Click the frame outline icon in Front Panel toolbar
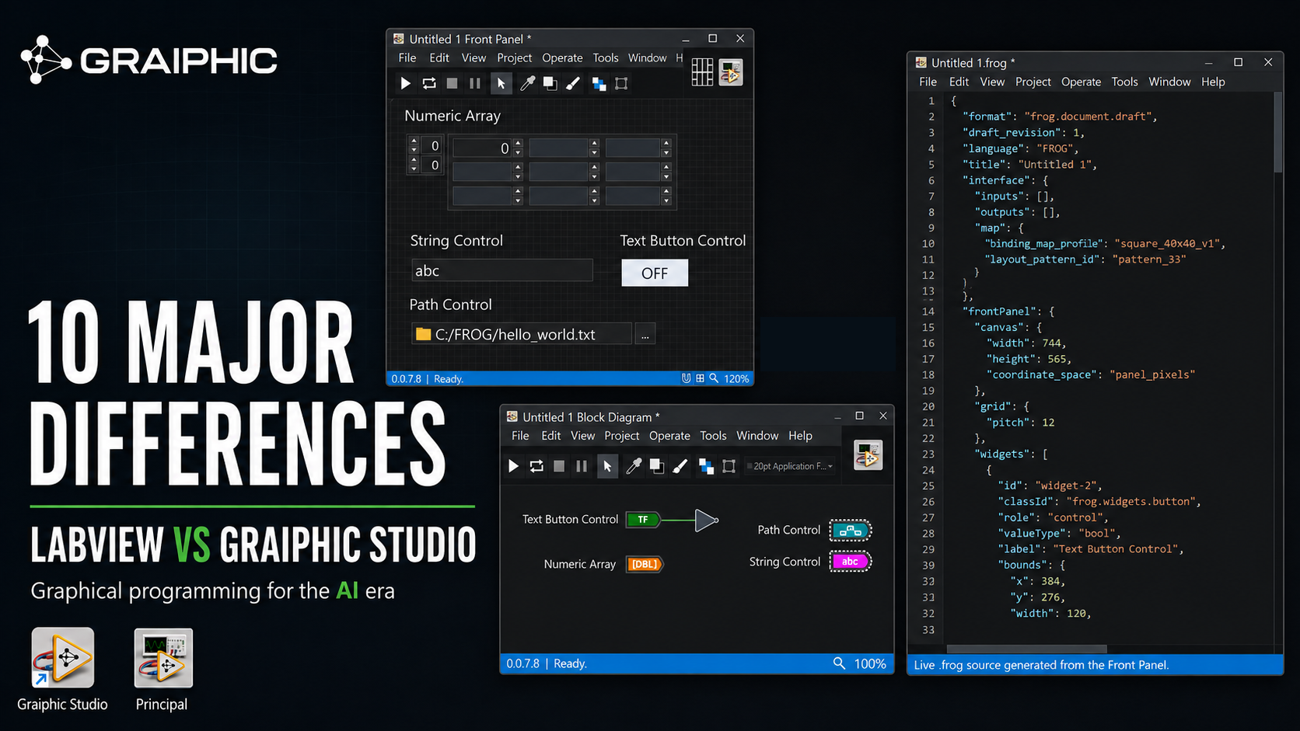The image size is (1300, 731). (621, 83)
